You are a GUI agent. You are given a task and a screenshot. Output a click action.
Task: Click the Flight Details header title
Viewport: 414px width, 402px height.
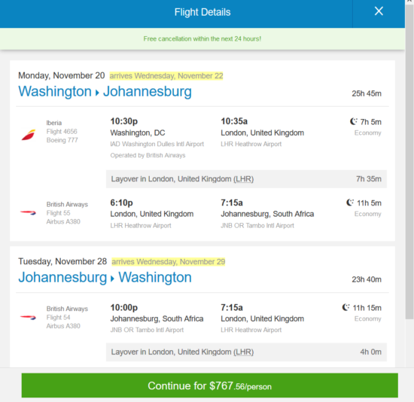point(202,12)
